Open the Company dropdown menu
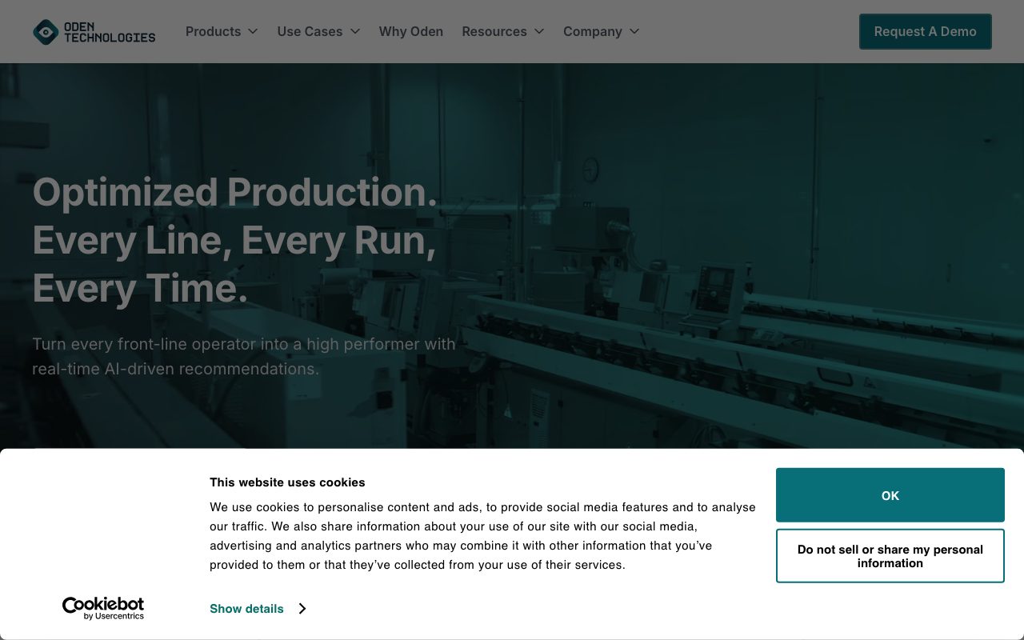Viewport: 1024px width, 640px height. point(602,31)
